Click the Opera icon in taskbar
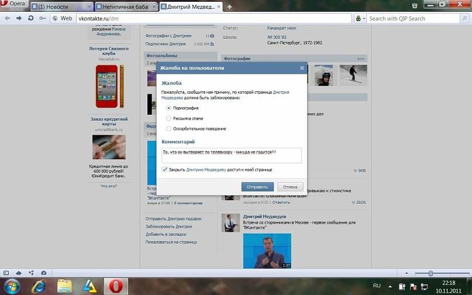 pyautogui.click(x=116, y=286)
